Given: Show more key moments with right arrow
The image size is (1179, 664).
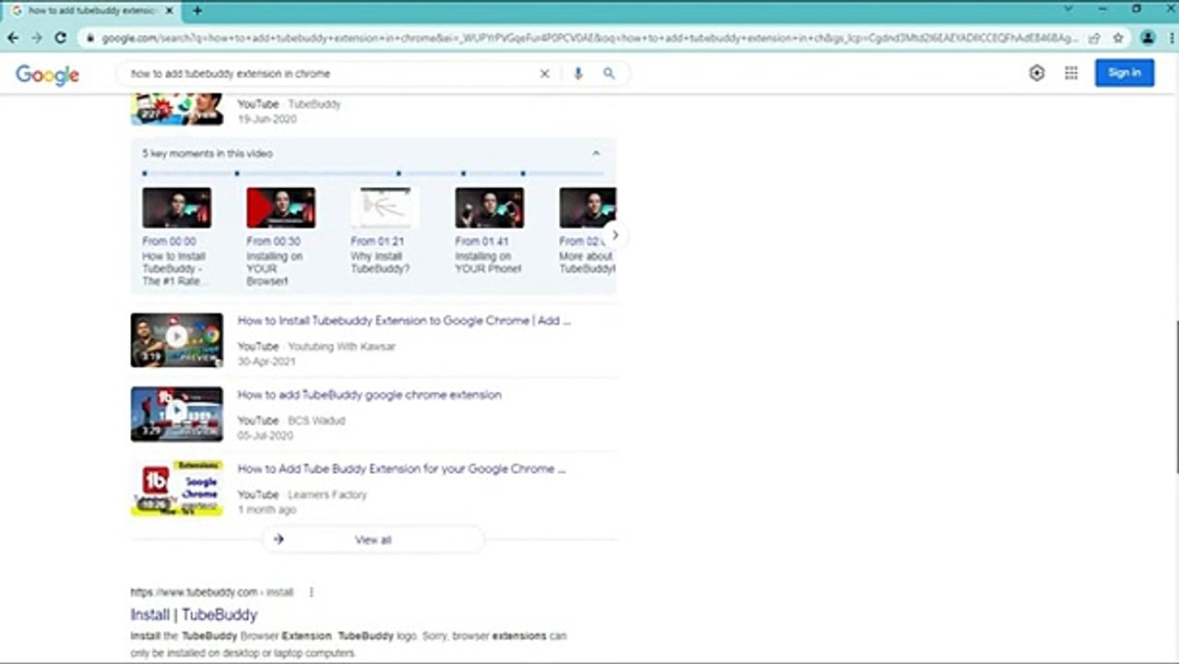Looking at the screenshot, I should [614, 235].
